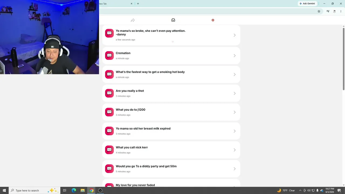This screenshot has width=345, height=194.
Task: Open the Windows Start menu
Action: 4,190
